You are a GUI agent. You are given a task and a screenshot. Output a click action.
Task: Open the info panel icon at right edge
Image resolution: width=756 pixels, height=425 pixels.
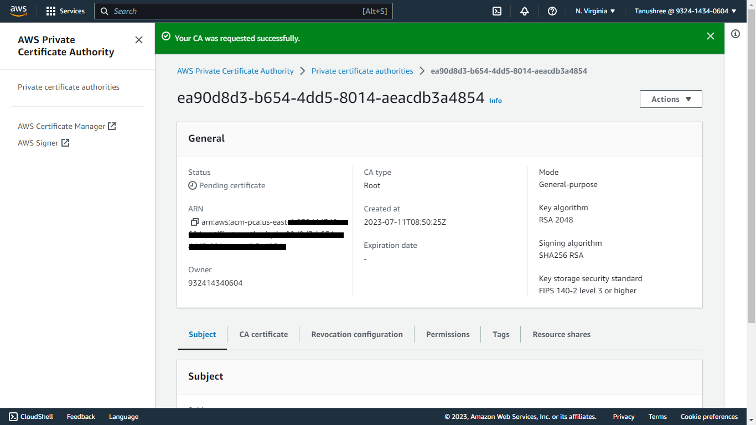click(x=736, y=34)
